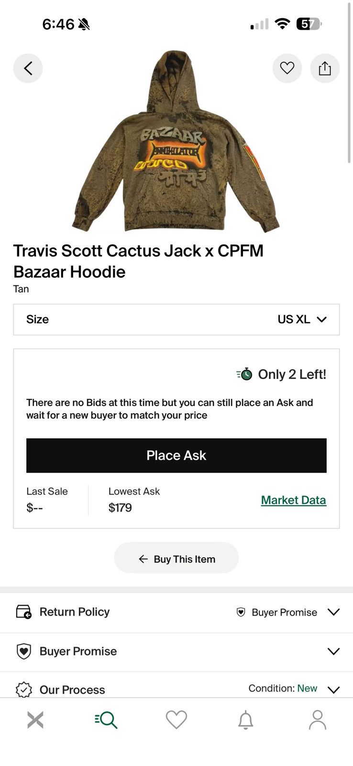Tap the share icon
Viewport: 353px width, 766px height.
[325, 68]
